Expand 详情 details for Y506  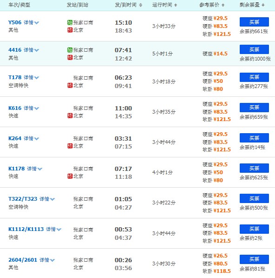pyautogui.click(x=31, y=22)
